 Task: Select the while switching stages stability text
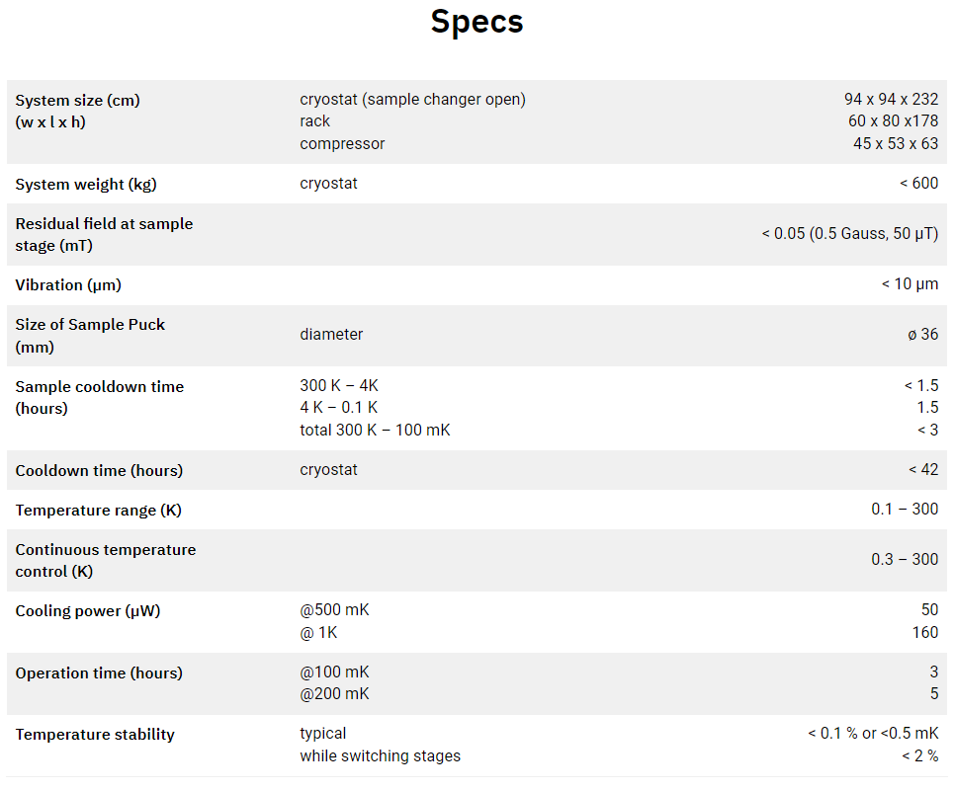click(381, 755)
